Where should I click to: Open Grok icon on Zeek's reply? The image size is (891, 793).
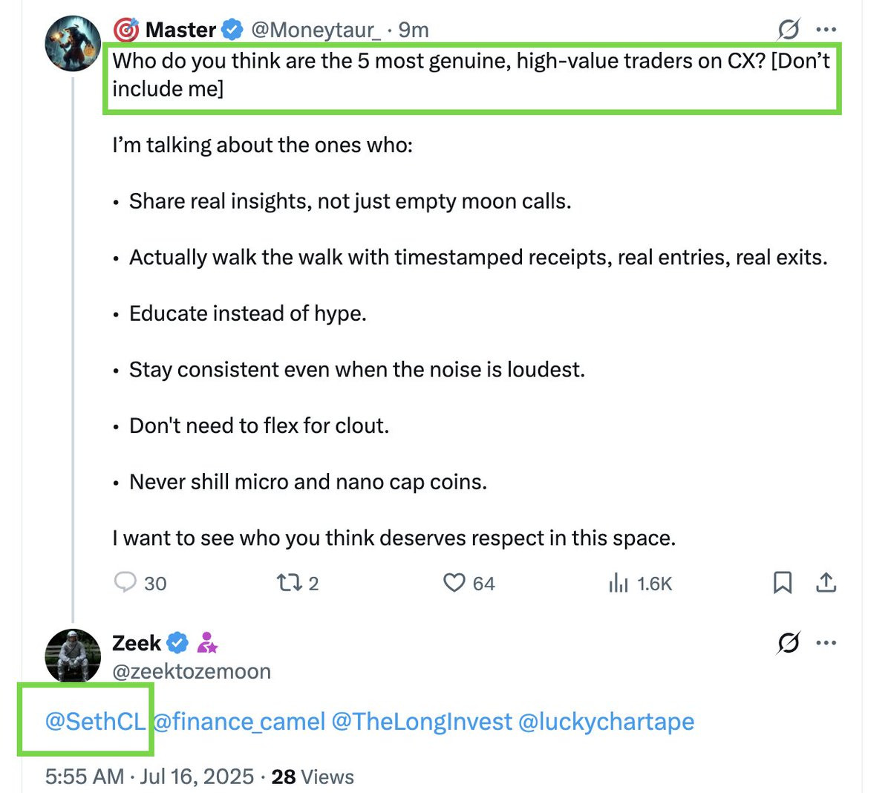click(789, 643)
